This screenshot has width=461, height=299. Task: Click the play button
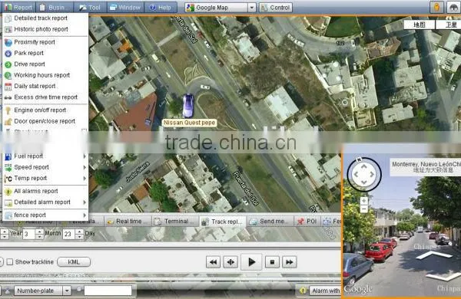tap(251, 261)
